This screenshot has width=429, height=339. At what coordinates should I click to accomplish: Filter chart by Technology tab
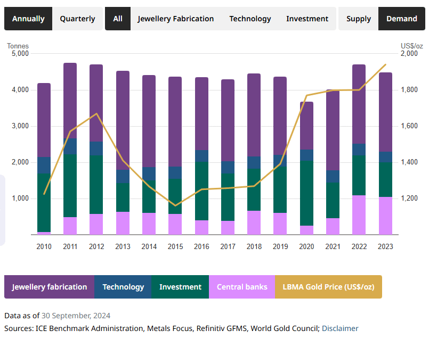click(250, 19)
